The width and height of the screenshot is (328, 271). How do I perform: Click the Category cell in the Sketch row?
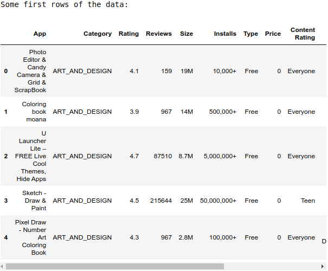click(82, 201)
